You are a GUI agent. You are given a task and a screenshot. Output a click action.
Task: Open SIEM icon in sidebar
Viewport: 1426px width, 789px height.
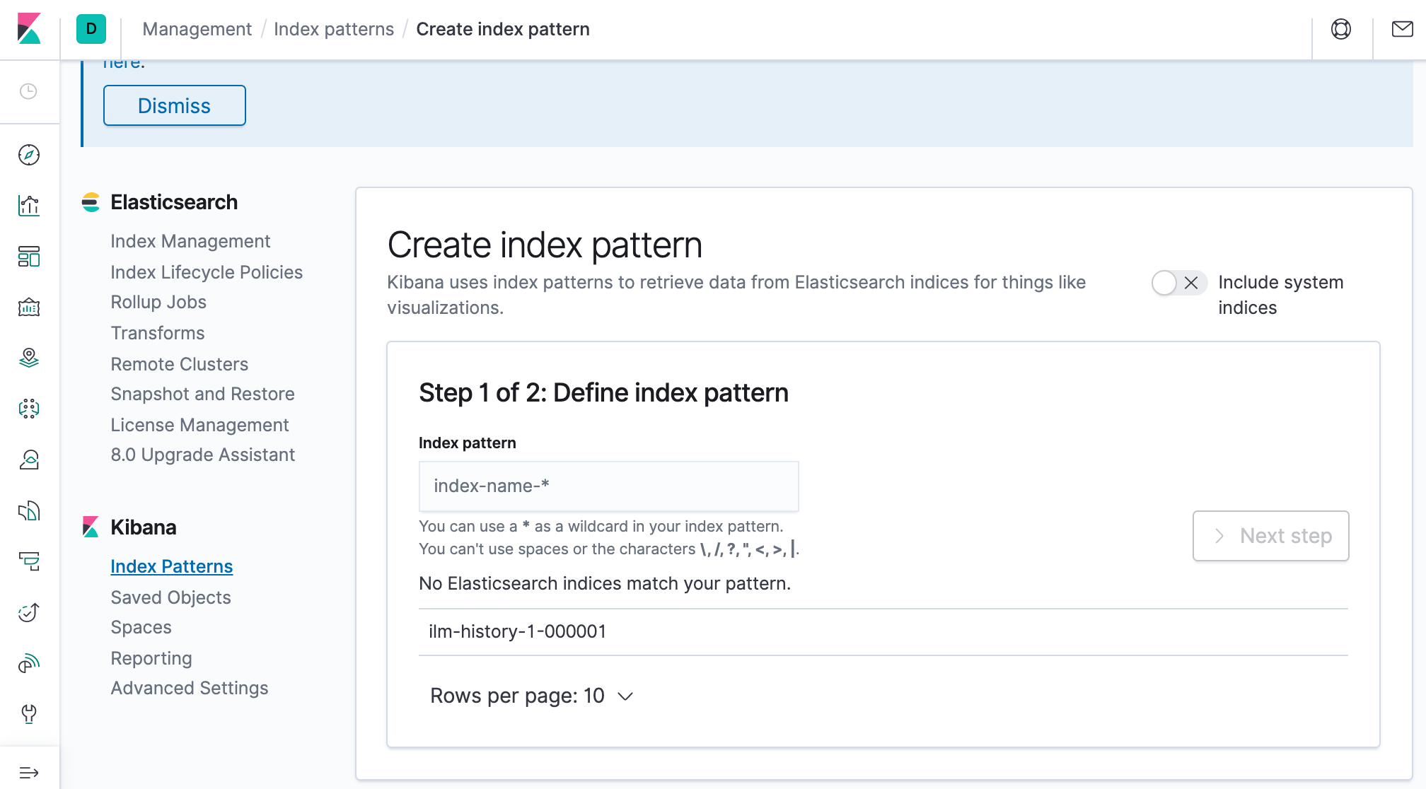point(29,663)
